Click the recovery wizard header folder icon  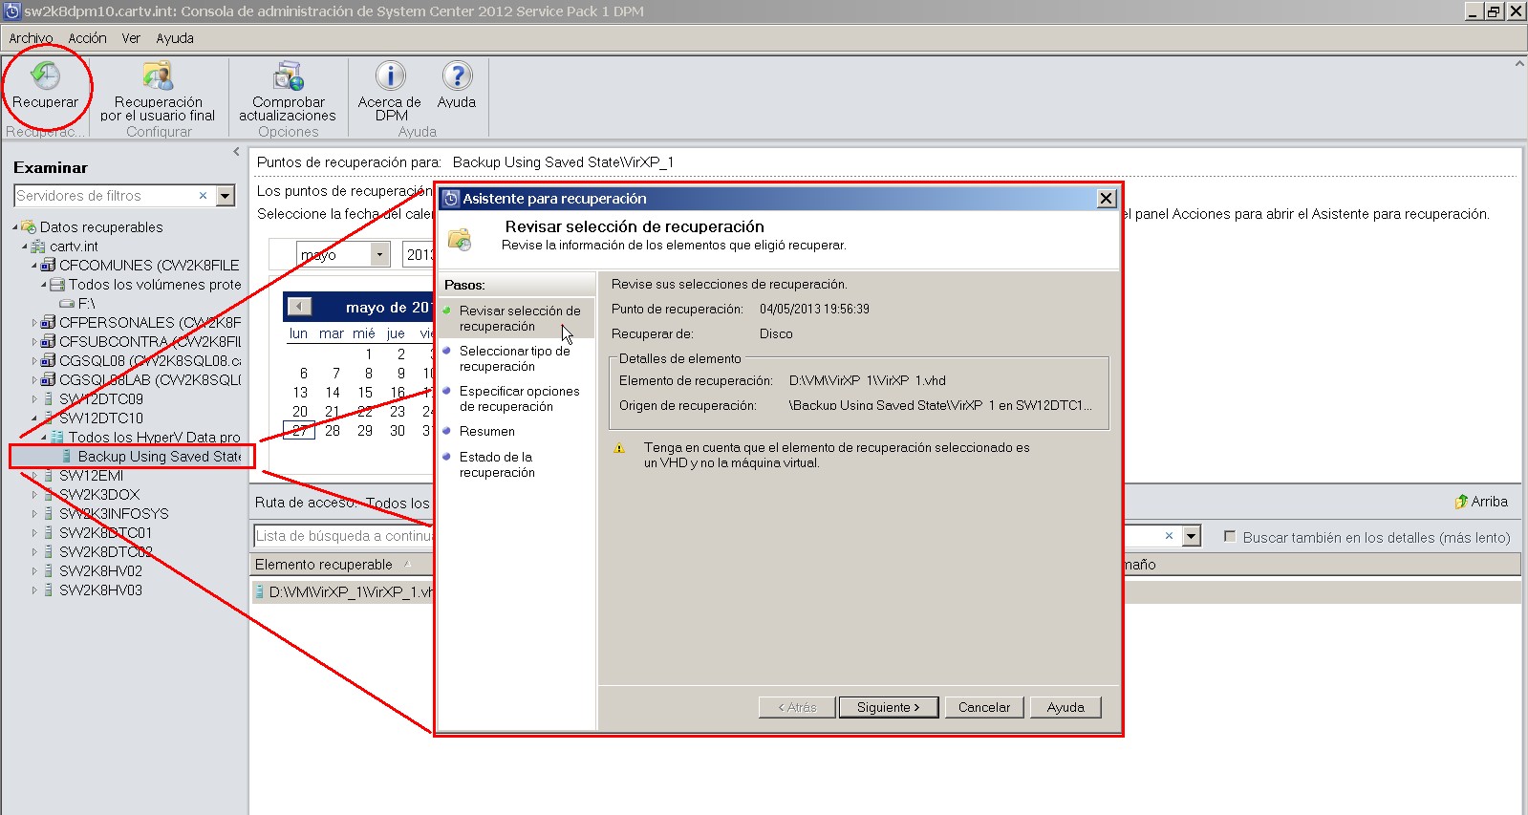(x=460, y=239)
